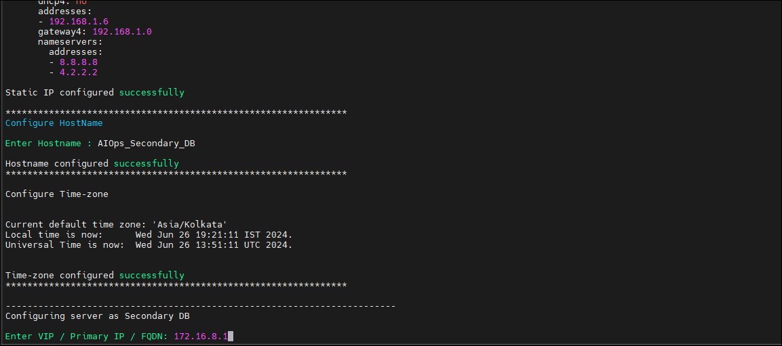Click the nameserver address 8.8.8.8
This screenshot has height=346, width=782.
[79, 62]
